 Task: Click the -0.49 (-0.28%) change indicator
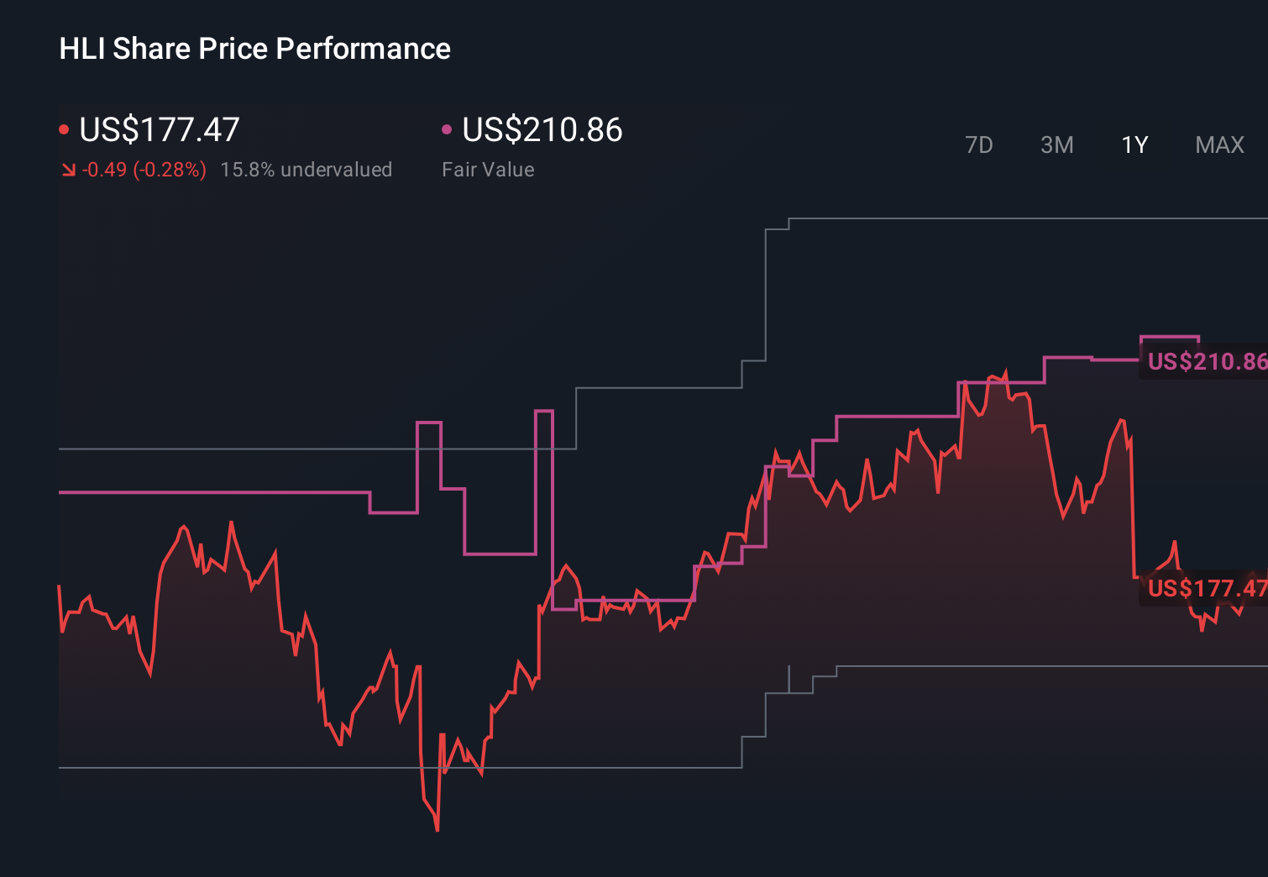coord(144,170)
